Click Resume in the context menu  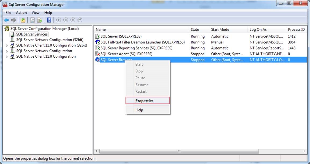(147, 85)
